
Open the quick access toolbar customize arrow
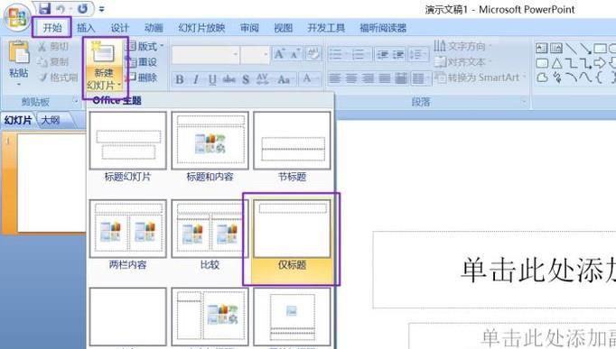click(x=101, y=9)
